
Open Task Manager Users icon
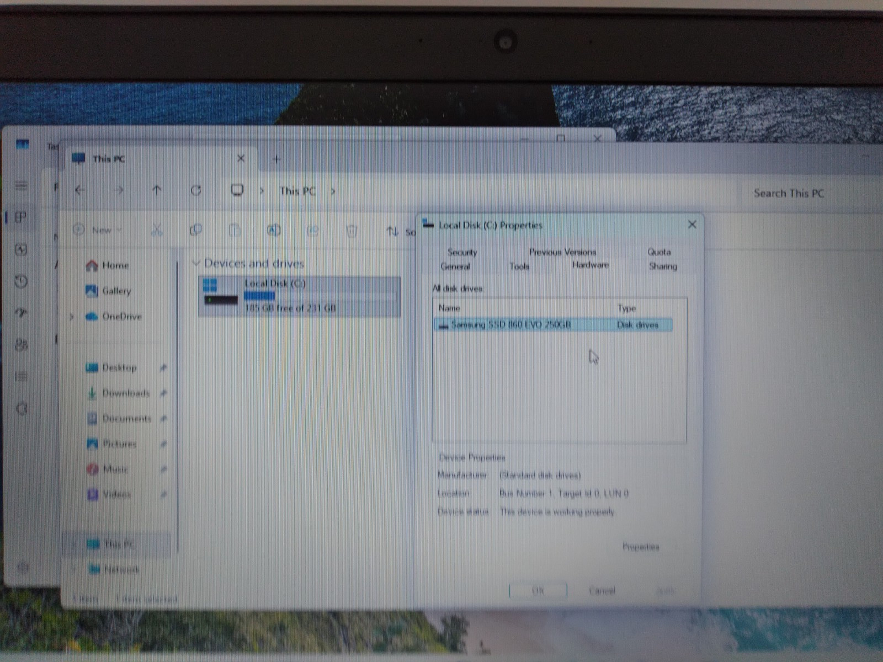21,345
